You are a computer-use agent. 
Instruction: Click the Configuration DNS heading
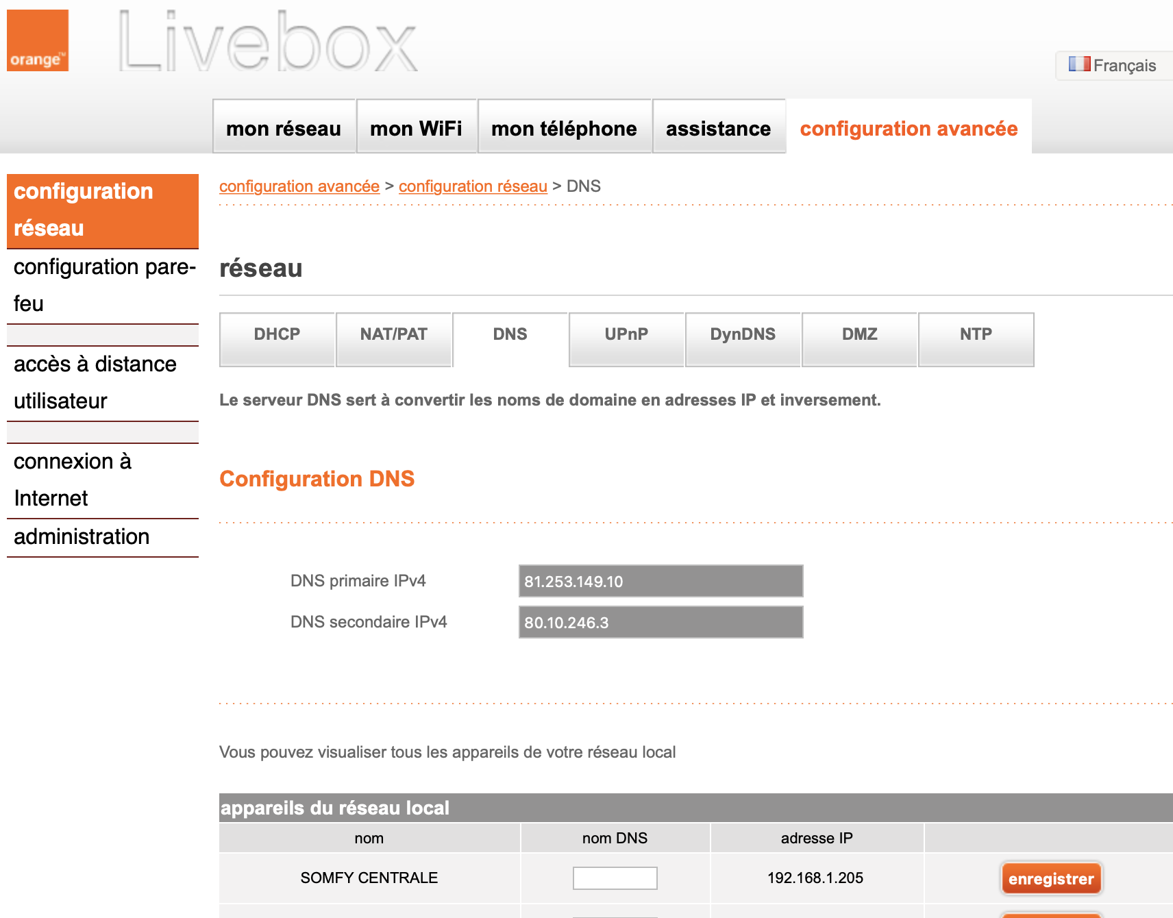tap(317, 478)
